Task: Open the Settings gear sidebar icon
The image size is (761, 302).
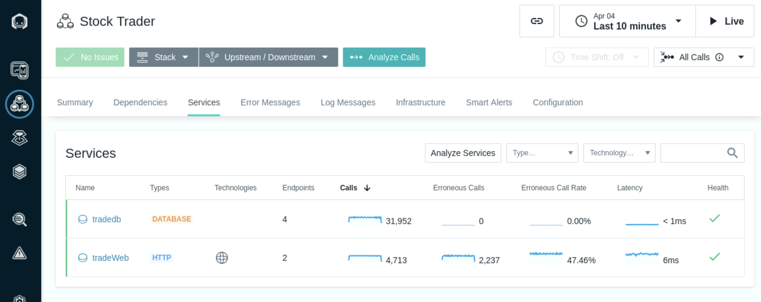Action: click(x=19, y=299)
